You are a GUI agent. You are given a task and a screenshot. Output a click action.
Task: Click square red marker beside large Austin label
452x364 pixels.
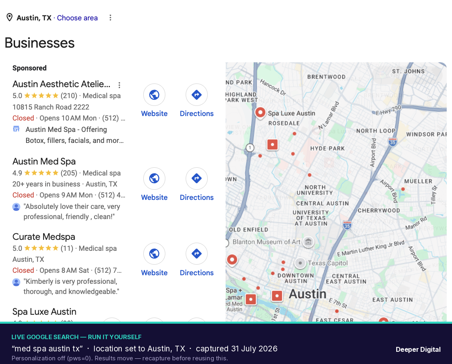277,296
